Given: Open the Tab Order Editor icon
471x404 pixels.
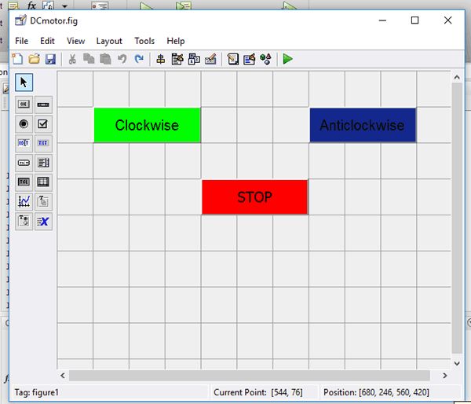Looking at the screenshot, I should pos(194,59).
